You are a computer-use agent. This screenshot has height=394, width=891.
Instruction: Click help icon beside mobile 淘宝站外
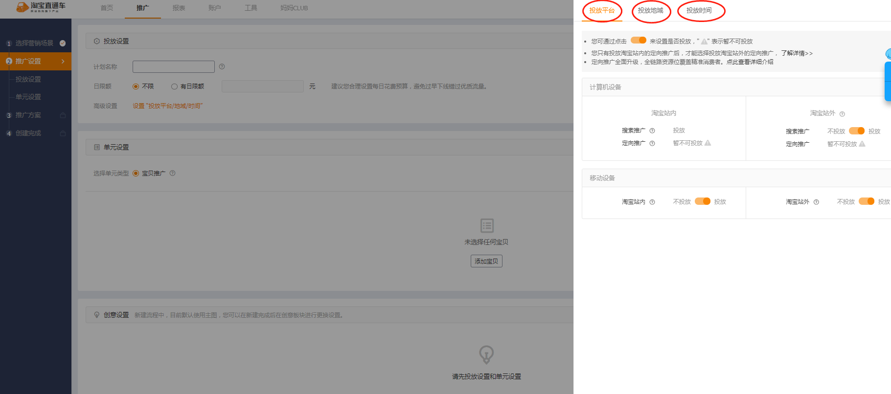tap(816, 202)
